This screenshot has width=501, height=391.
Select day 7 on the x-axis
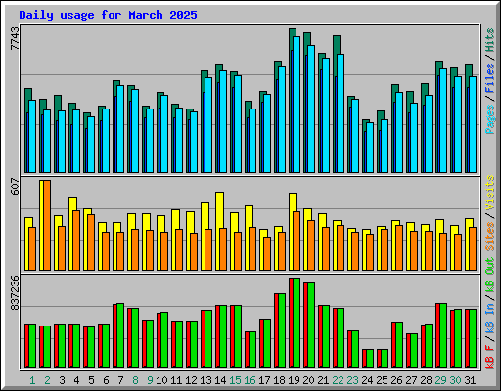[x=120, y=380]
